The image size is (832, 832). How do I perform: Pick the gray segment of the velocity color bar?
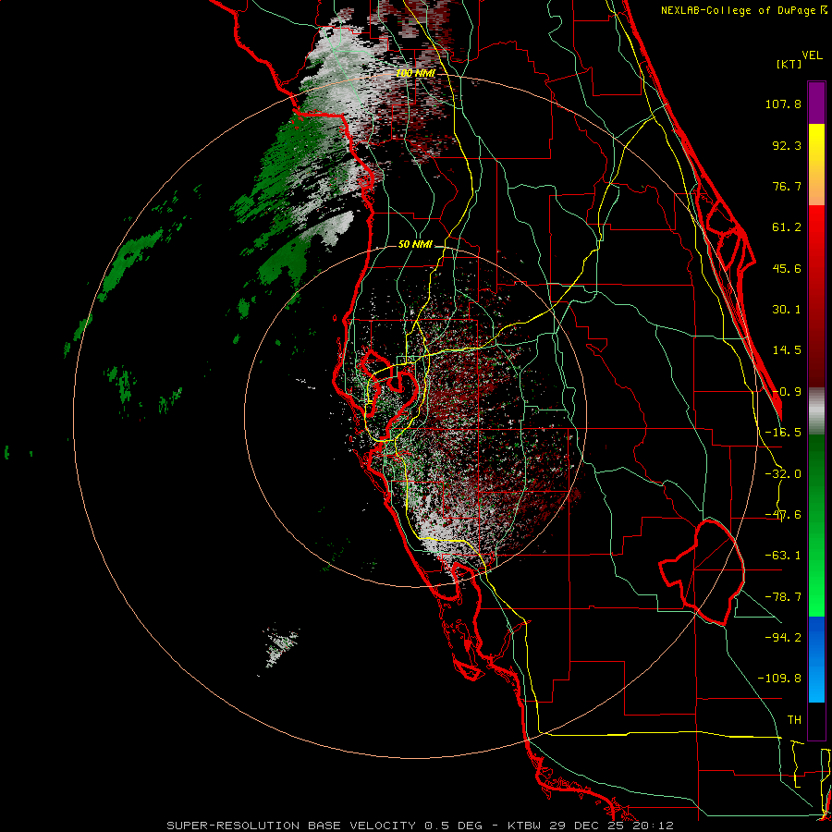pos(816,411)
